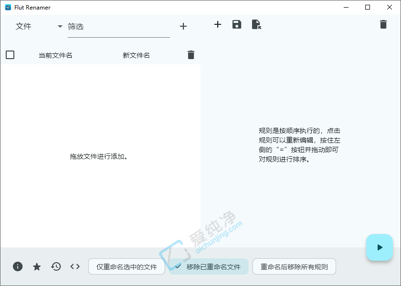Click the 拖放文件进行添加 drop area text
401x286 pixels.
[99, 156]
